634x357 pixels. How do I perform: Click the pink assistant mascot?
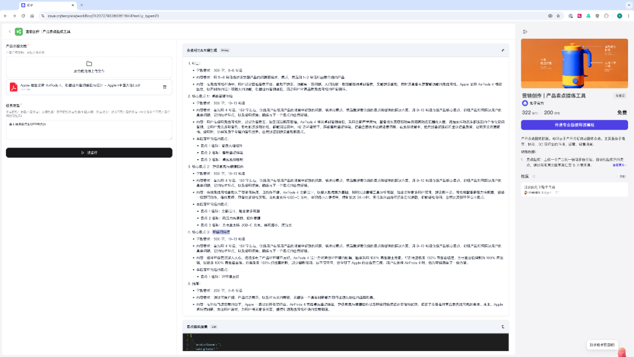[x=622, y=352]
